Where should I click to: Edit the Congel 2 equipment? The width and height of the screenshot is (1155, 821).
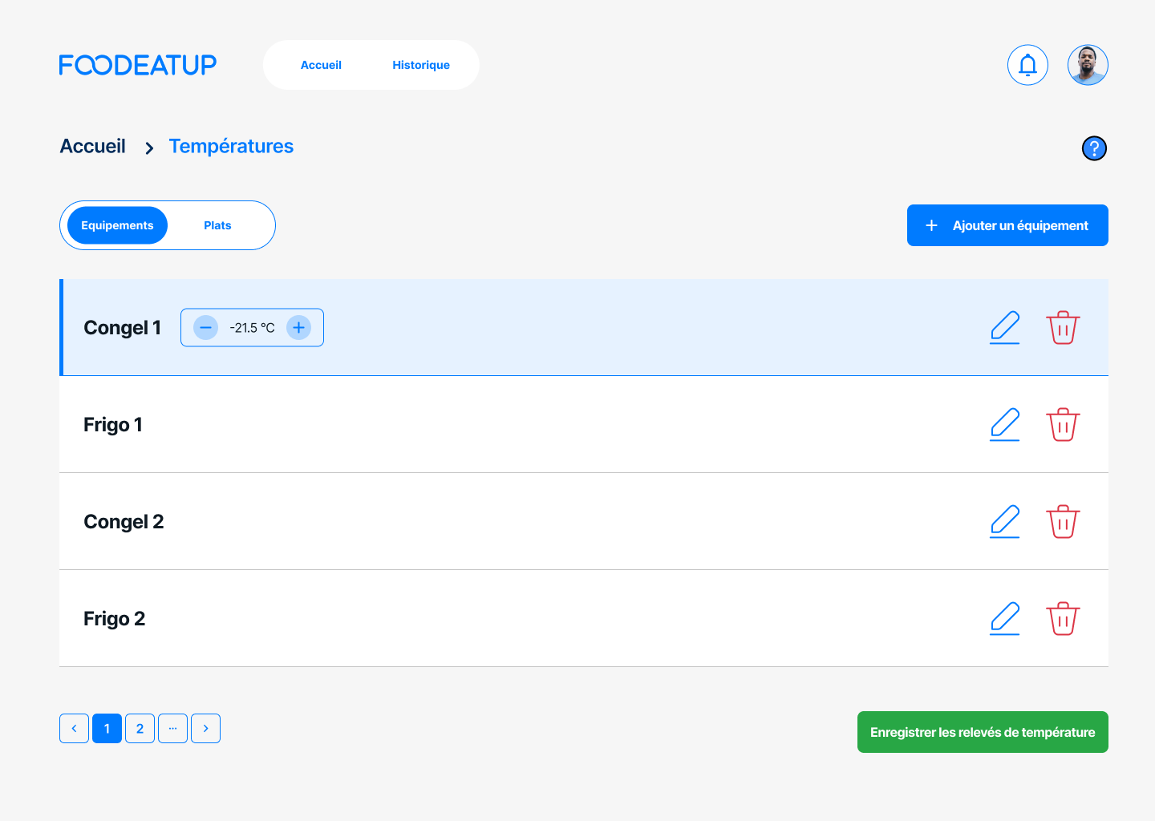(1005, 522)
